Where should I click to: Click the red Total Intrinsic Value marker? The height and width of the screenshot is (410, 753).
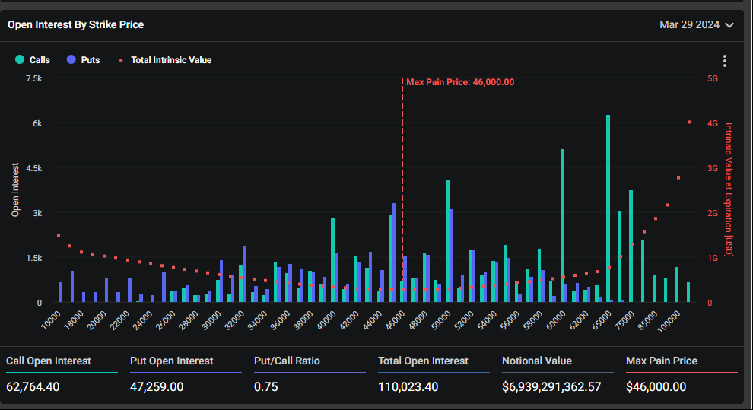point(119,59)
